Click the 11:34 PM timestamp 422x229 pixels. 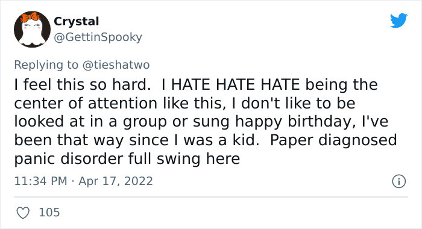(x=40, y=181)
